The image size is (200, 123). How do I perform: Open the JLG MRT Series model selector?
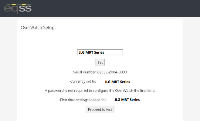tap(100, 52)
